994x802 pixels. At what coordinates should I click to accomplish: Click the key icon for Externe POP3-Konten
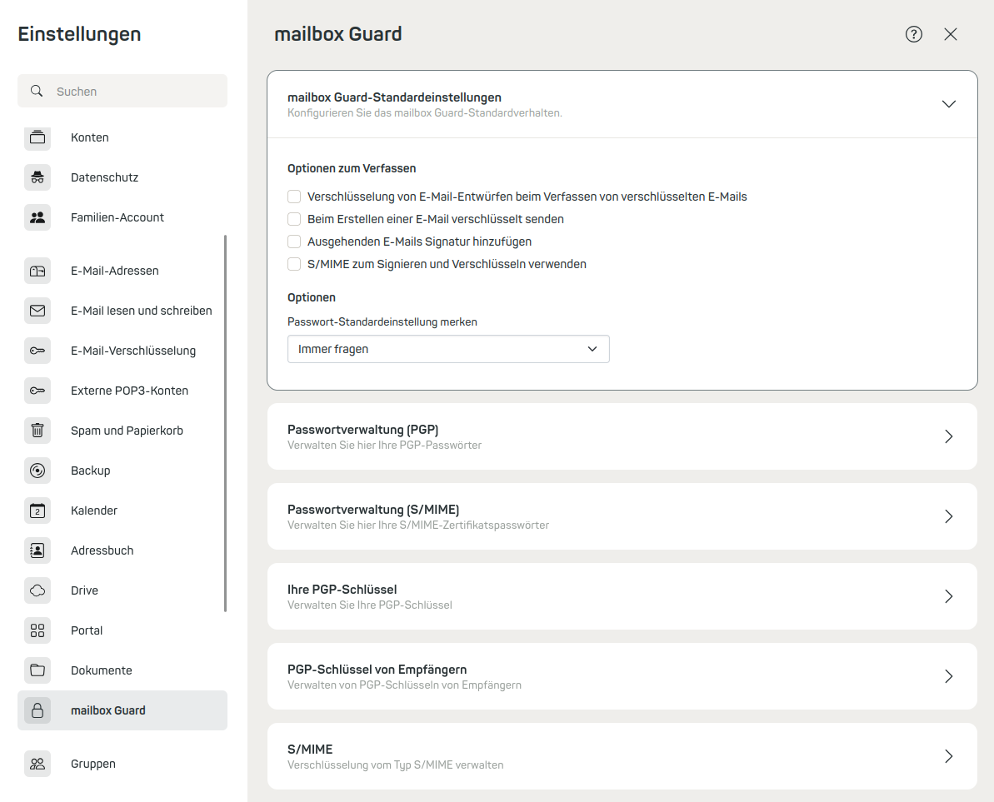pos(37,391)
